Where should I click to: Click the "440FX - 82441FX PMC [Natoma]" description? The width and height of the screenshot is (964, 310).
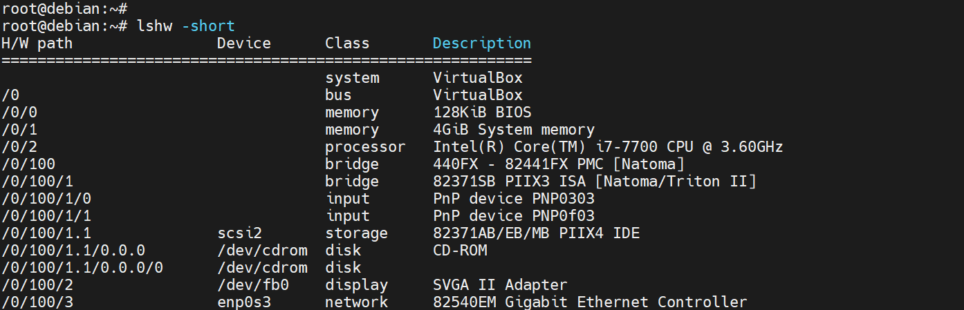[558, 164]
